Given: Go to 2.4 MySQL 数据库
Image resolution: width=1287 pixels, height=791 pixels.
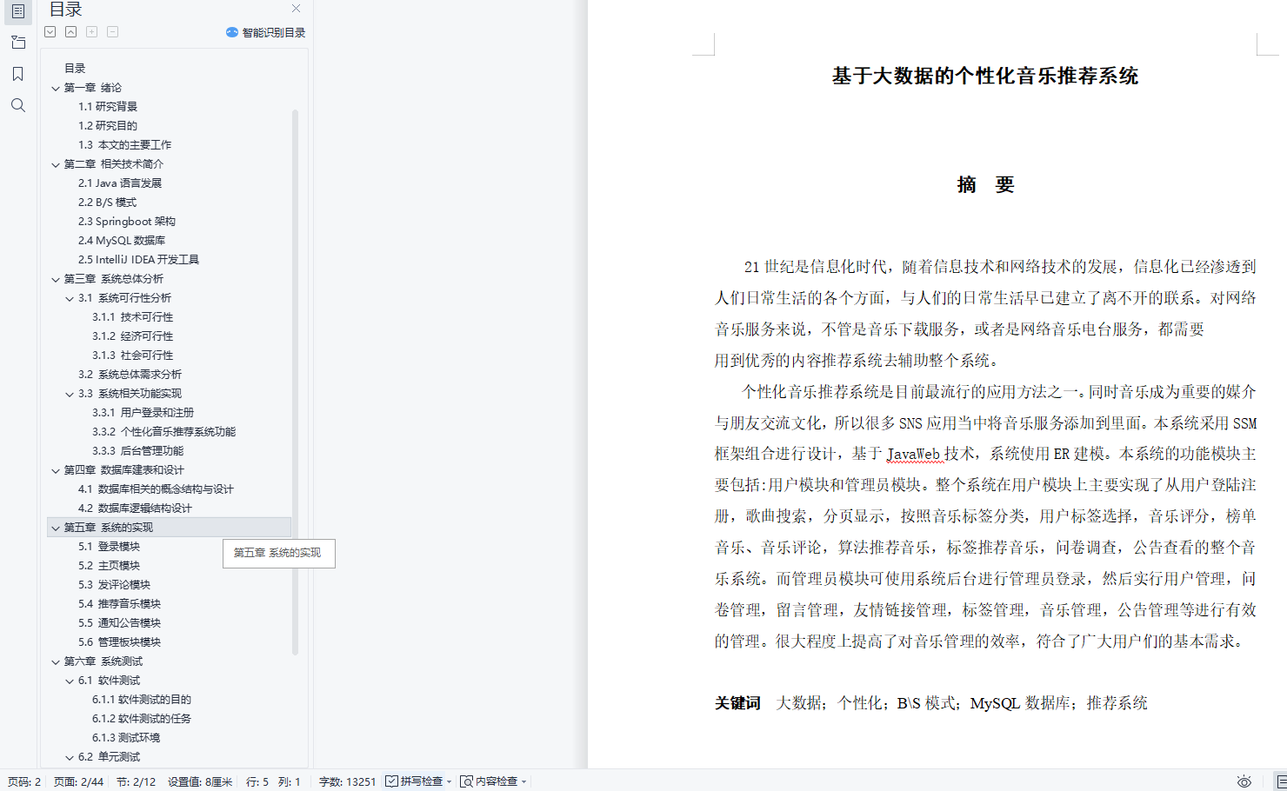Looking at the screenshot, I should click(x=122, y=240).
